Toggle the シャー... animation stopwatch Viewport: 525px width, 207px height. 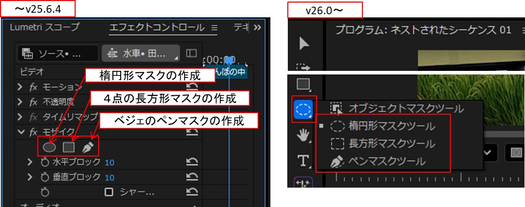click(45, 192)
